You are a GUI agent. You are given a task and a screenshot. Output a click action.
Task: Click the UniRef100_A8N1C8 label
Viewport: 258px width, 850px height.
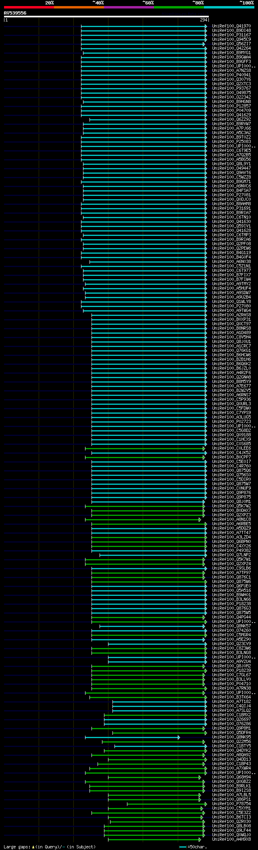[x=231, y=520]
